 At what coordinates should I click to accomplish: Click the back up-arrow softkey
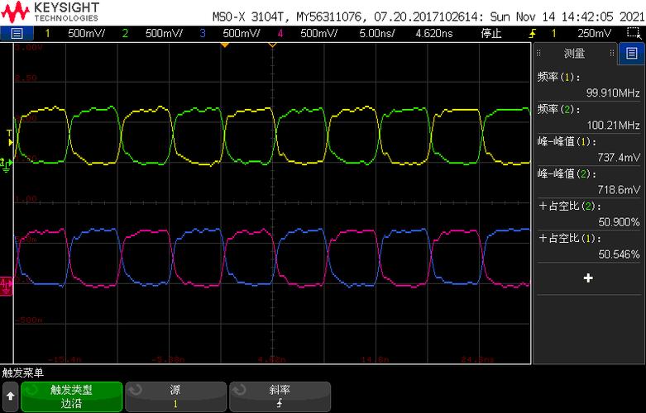(10, 396)
